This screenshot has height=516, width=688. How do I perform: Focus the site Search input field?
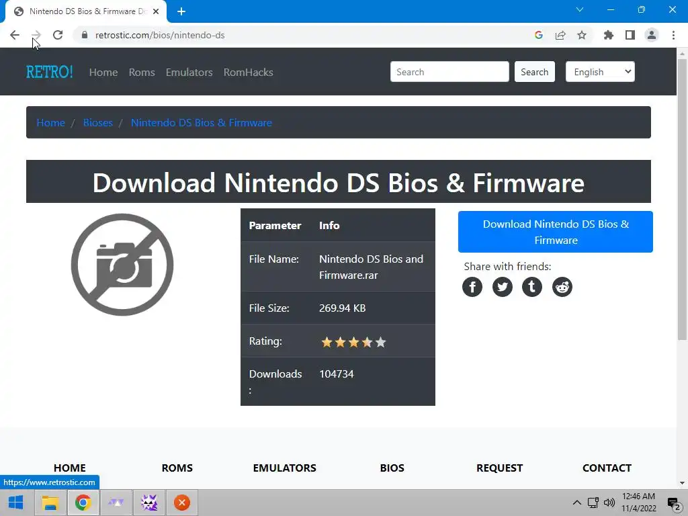(449, 71)
